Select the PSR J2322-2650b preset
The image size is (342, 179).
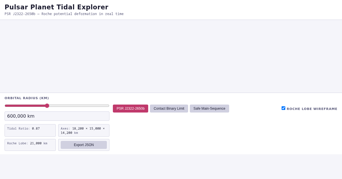pyautogui.click(x=131, y=109)
